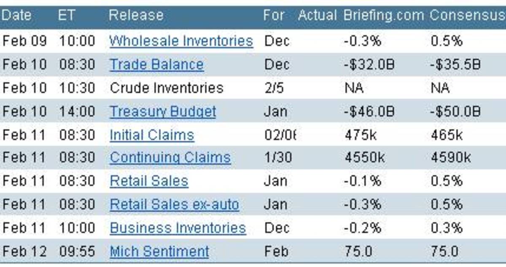This screenshot has width=506, height=267.
Task: Open the Retail Sales ex-auto link
Action: click(174, 205)
